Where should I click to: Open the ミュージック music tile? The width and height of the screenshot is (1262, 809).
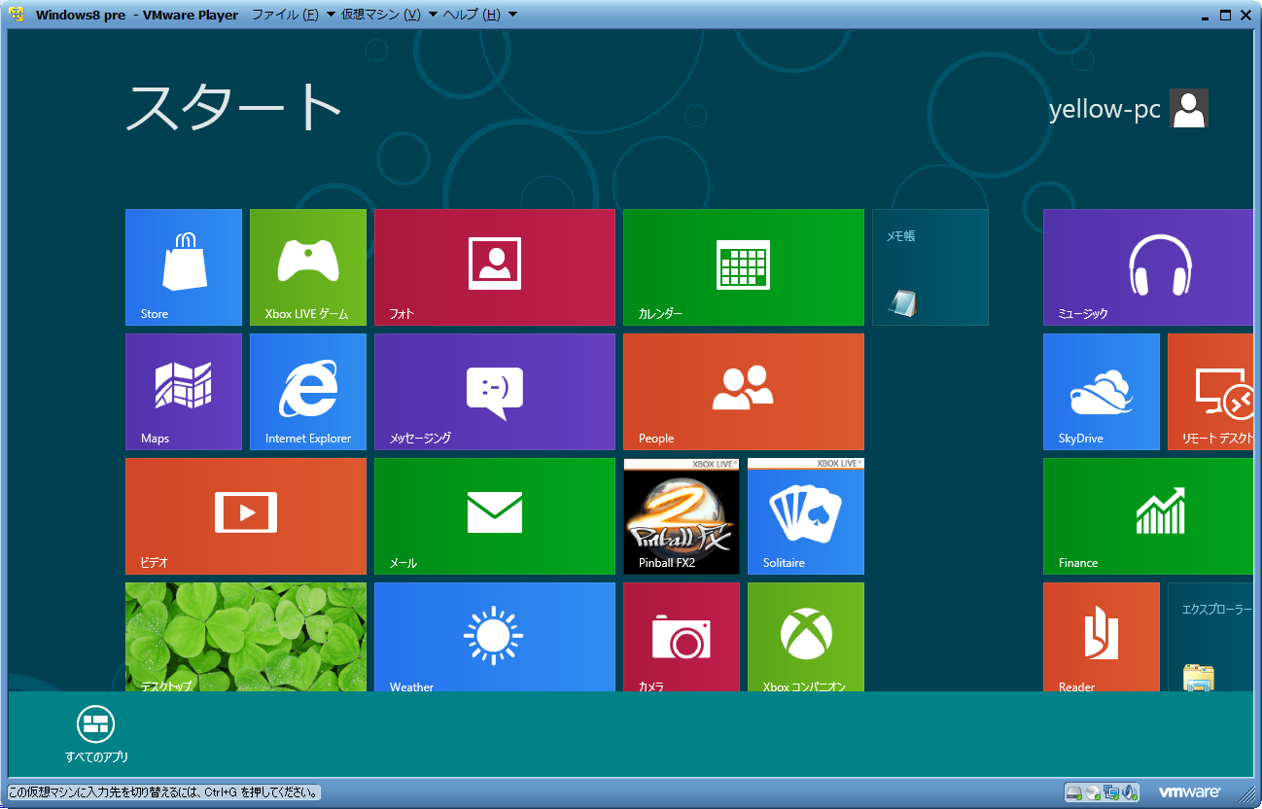click(1148, 267)
